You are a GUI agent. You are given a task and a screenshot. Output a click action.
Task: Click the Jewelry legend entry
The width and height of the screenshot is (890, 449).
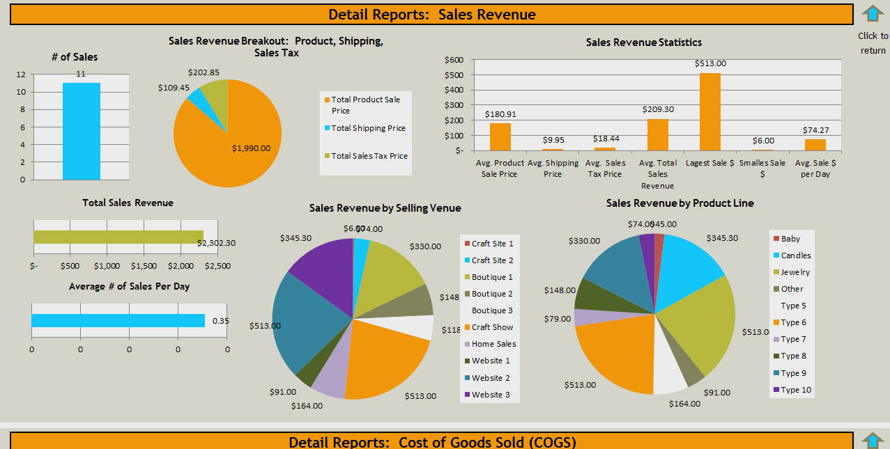pos(795,272)
